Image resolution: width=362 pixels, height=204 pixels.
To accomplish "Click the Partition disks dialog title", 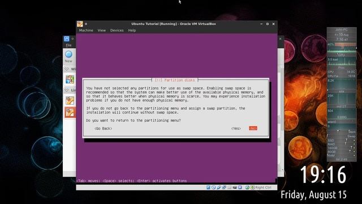I will [x=175, y=80].
